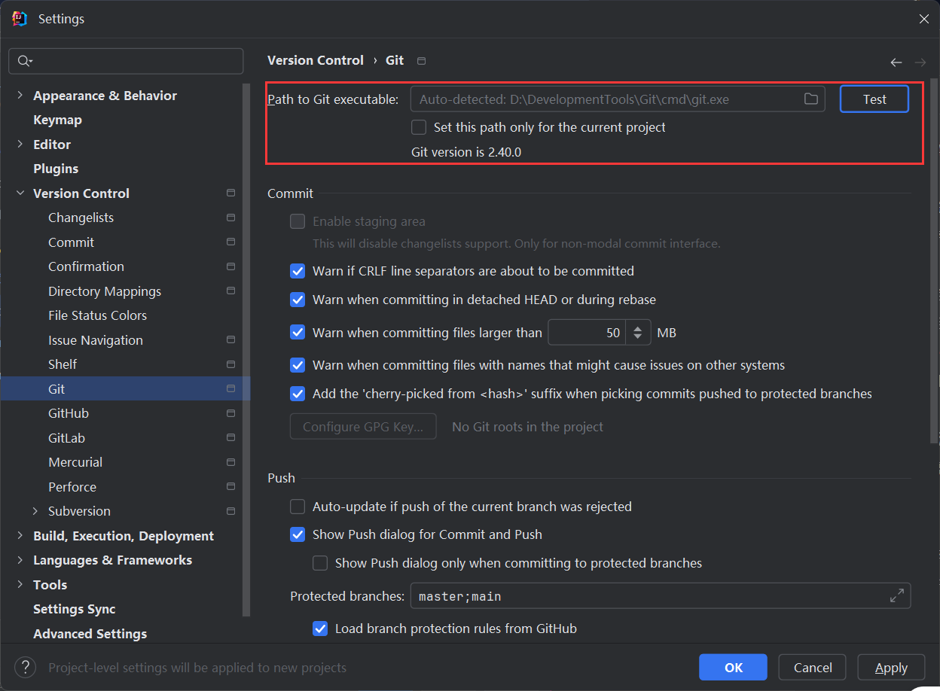Image resolution: width=940 pixels, height=691 pixels.
Task: Click the project-level icon on Version Control row
Action: (x=230, y=193)
